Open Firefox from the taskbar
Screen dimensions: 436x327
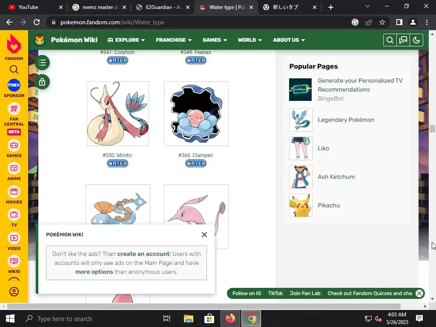click(230, 318)
